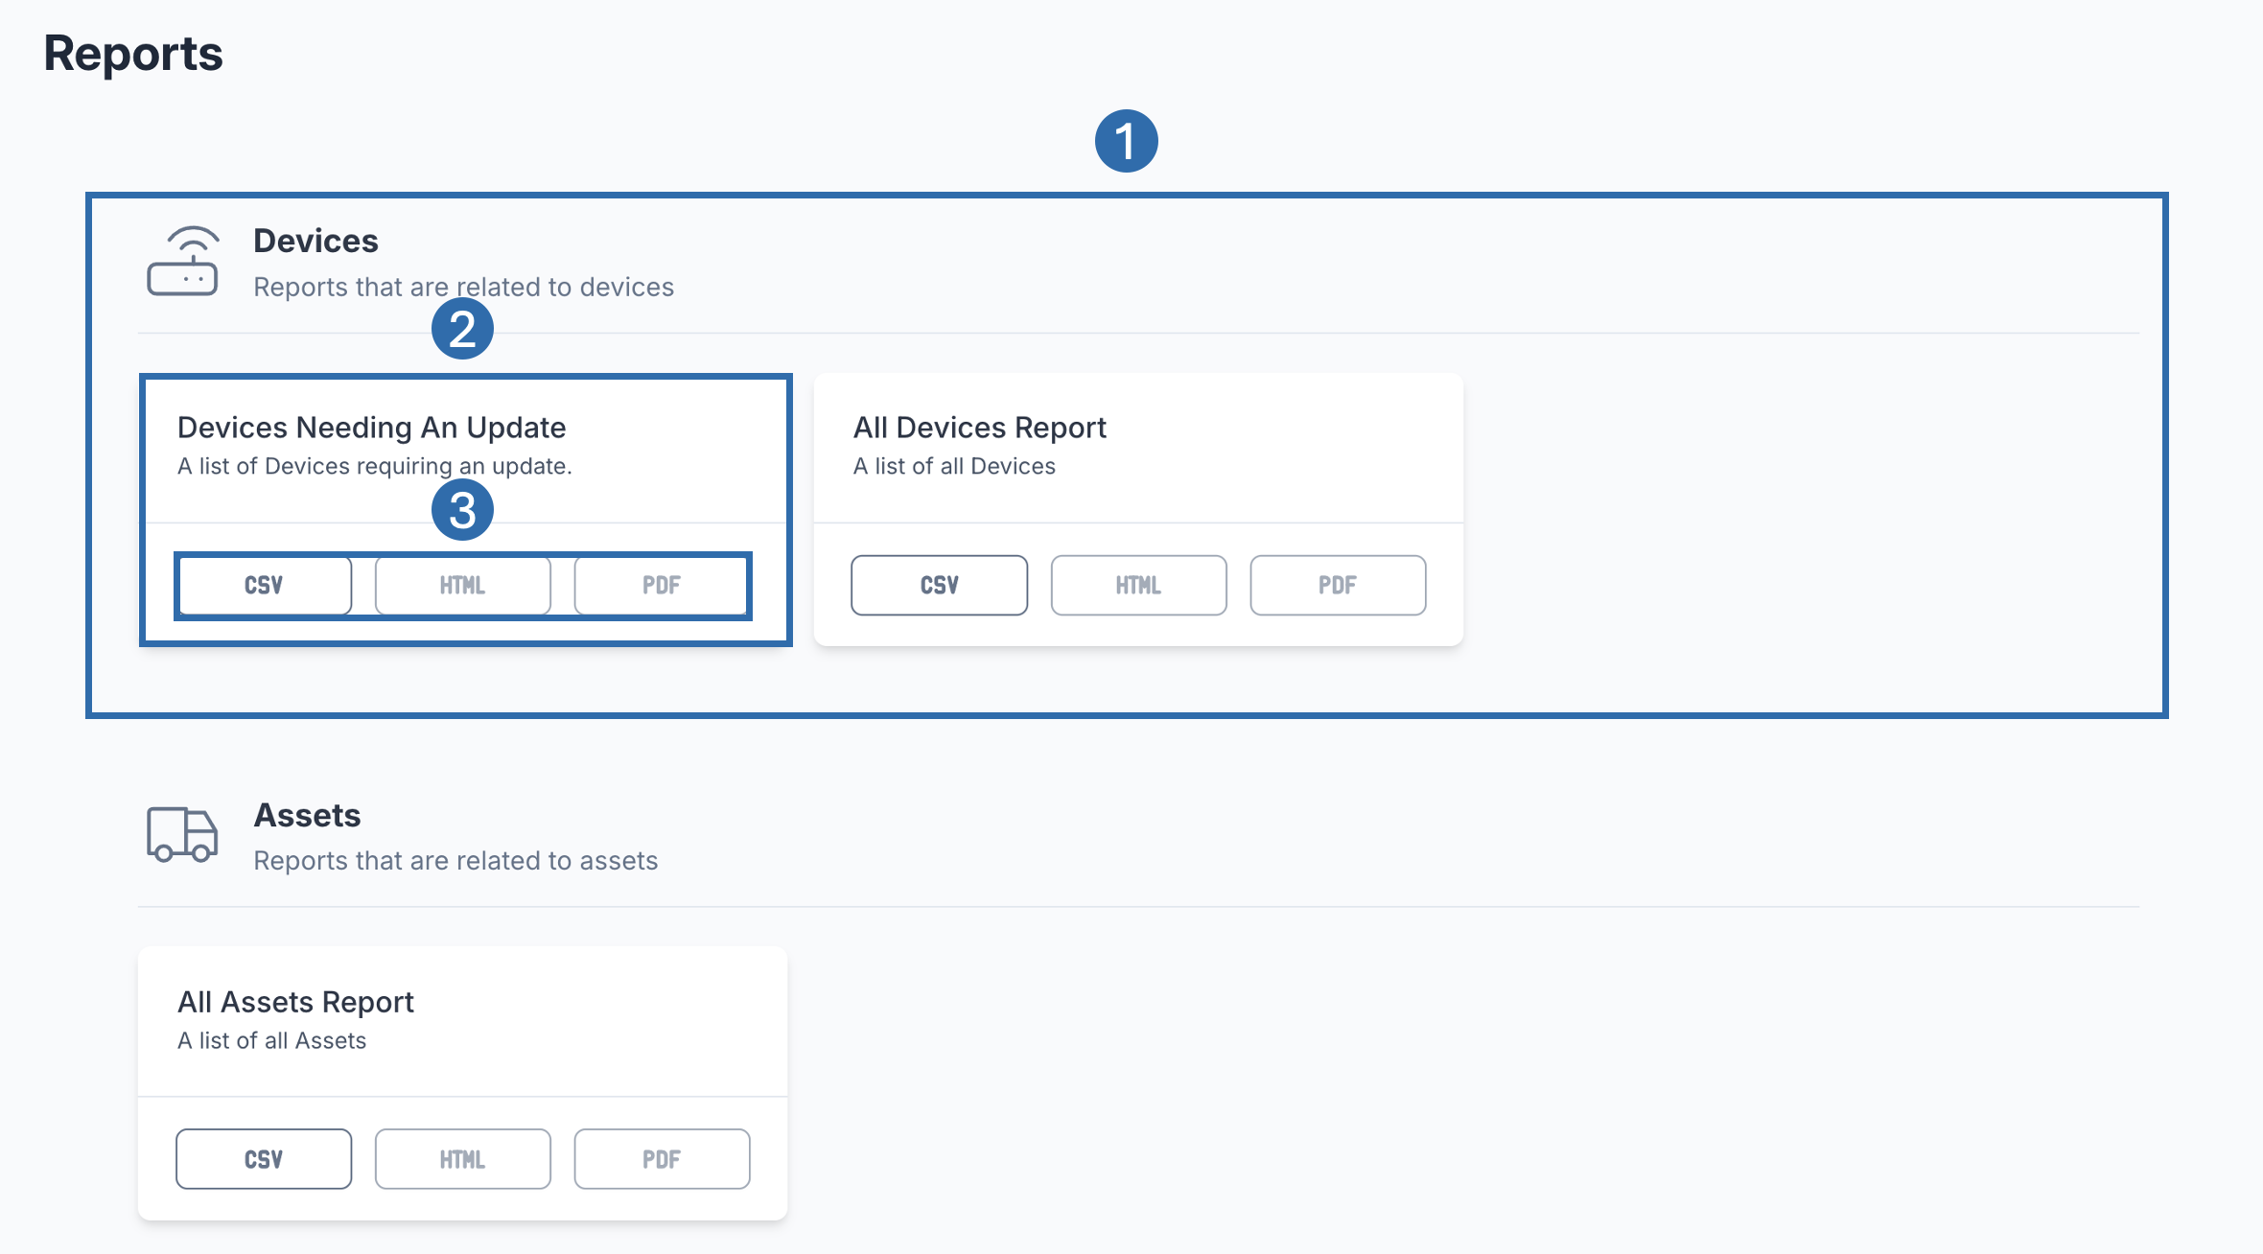The width and height of the screenshot is (2263, 1254).
Task: Open All Assets Report as HTML
Action: click(x=462, y=1159)
